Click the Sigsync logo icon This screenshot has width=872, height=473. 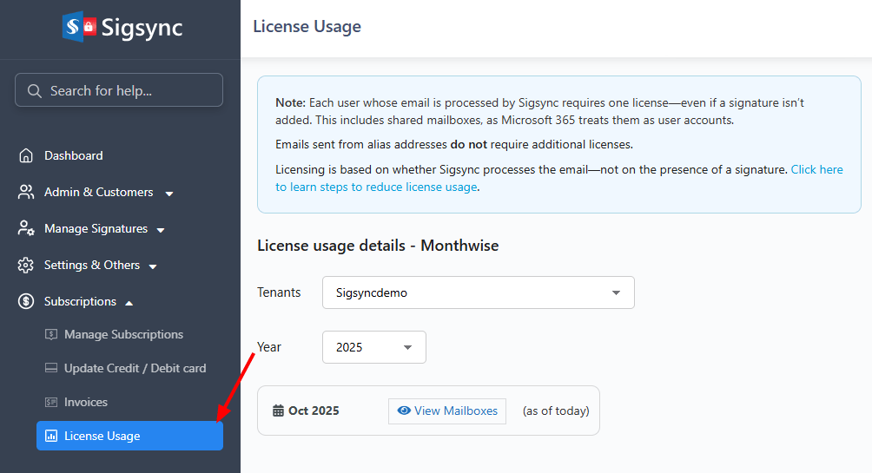(x=79, y=26)
